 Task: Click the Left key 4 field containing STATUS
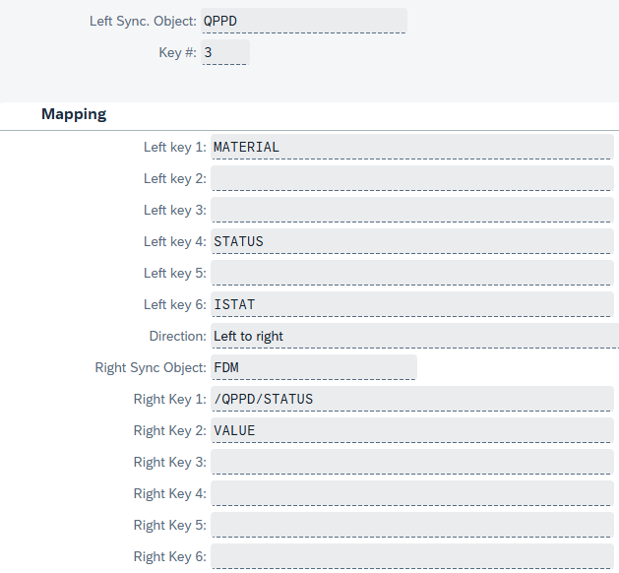point(411,241)
